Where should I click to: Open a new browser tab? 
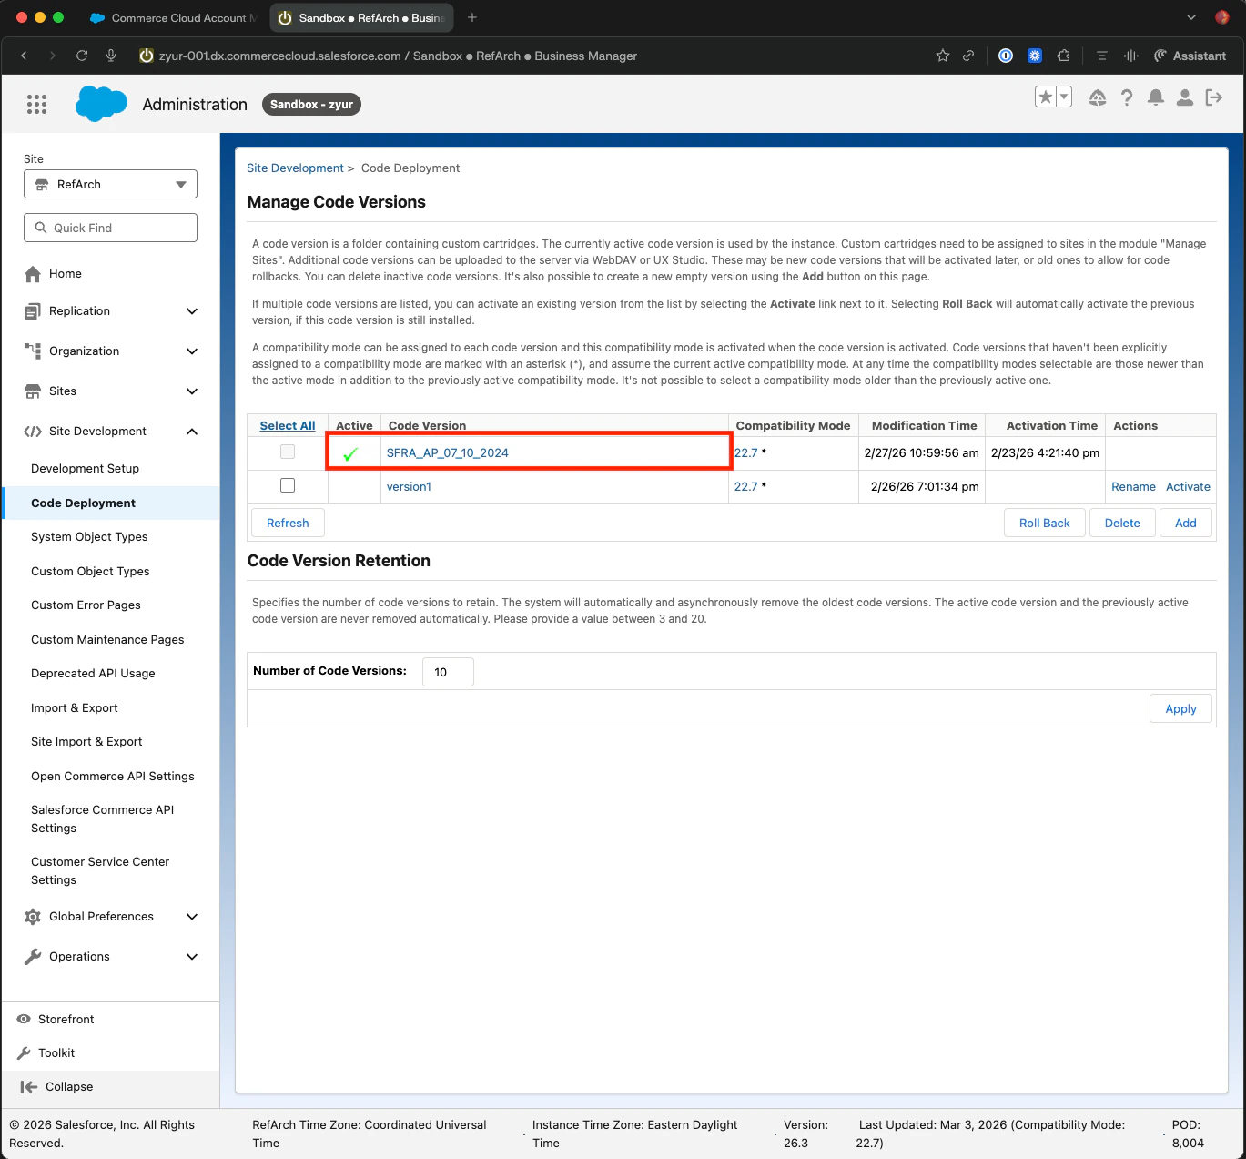[472, 17]
